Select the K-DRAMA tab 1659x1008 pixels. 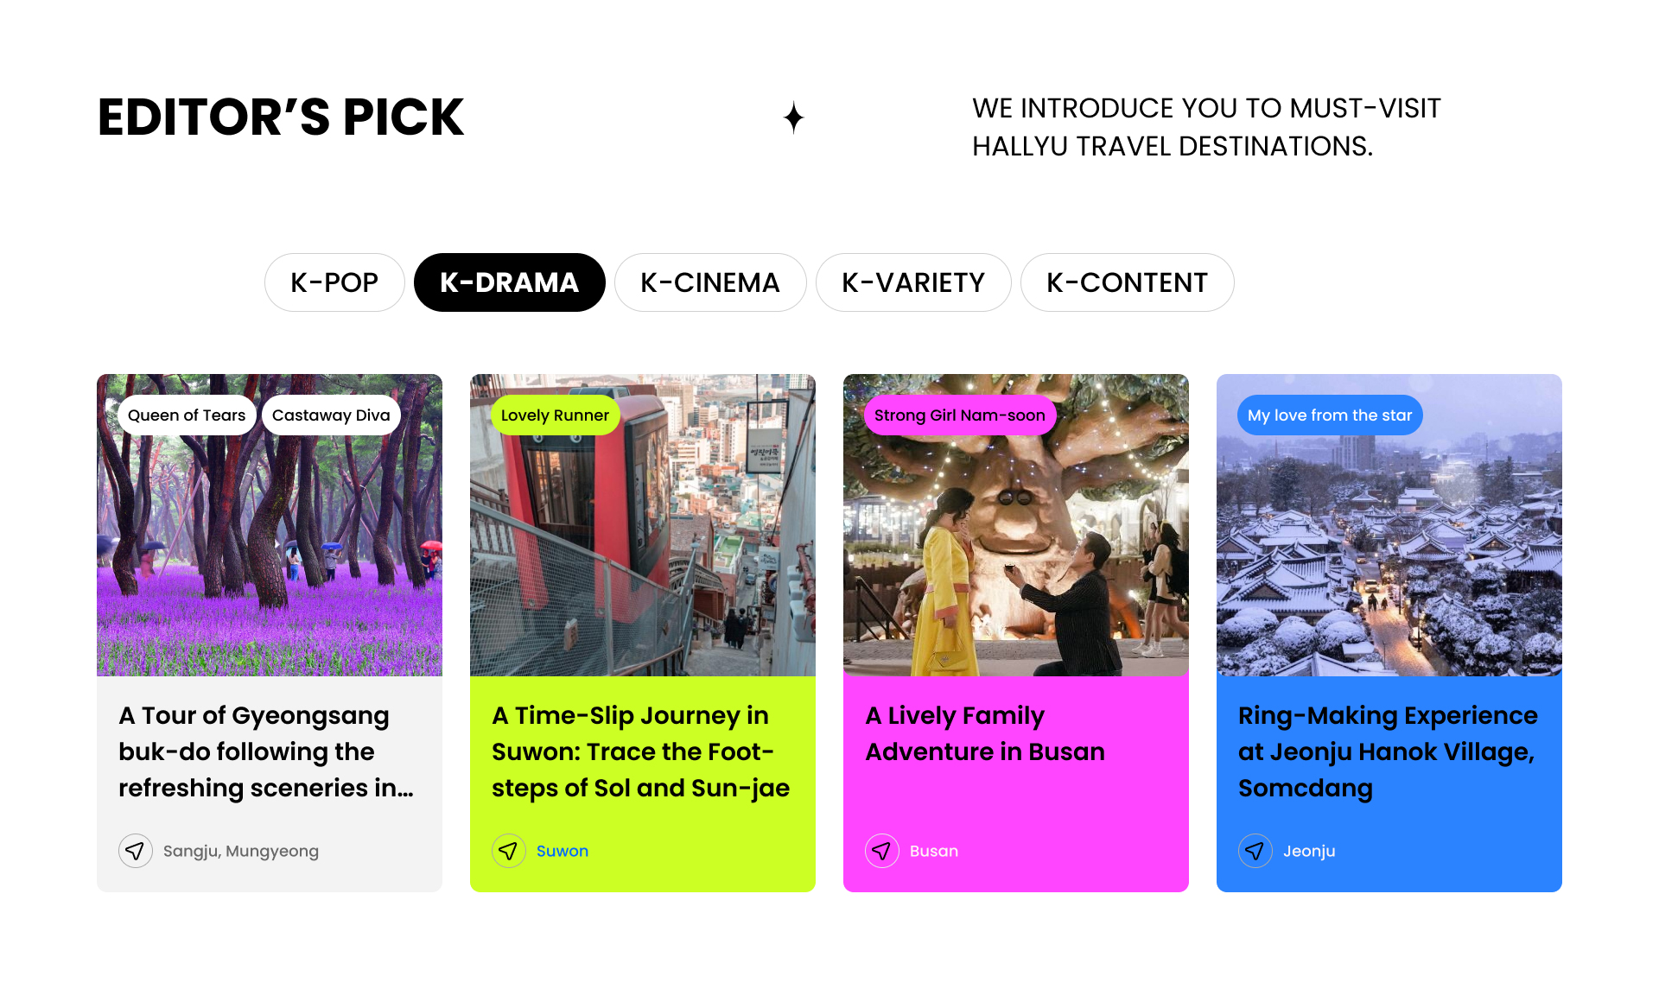(509, 282)
